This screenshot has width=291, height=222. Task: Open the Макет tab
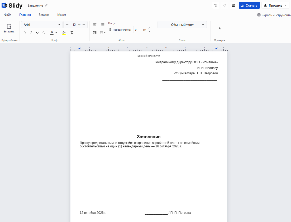[62, 15]
